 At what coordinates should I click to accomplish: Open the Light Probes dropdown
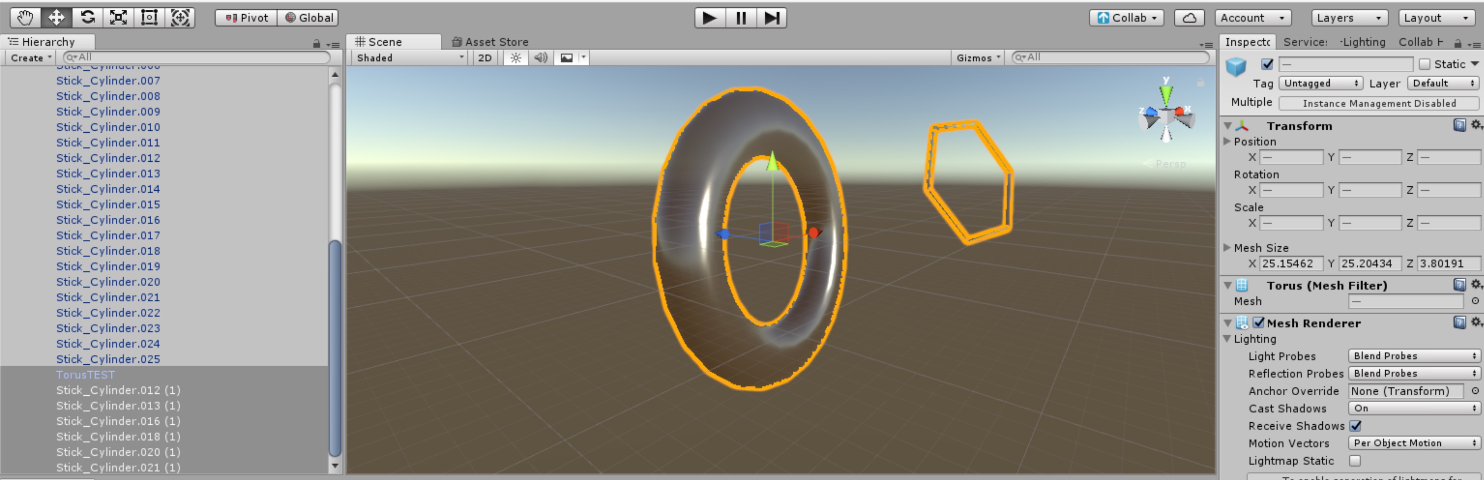point(1414,356)
